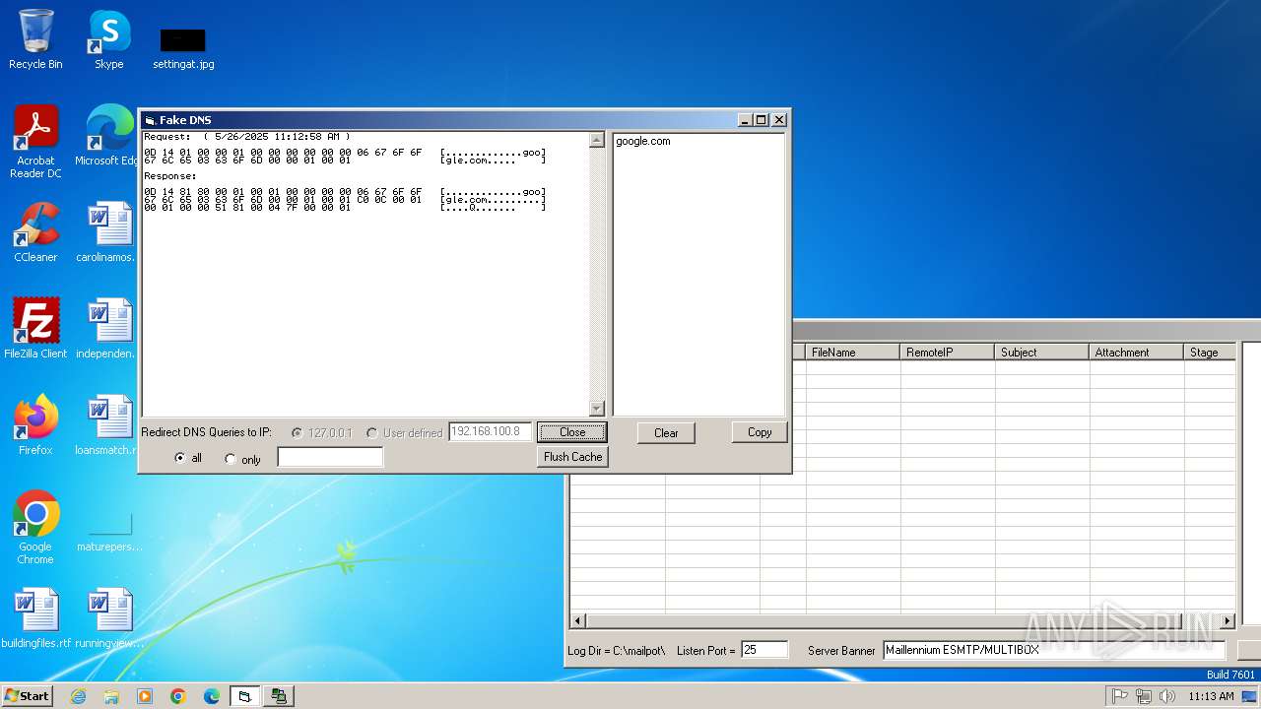Click the 'only' domain filter text box

330,457
